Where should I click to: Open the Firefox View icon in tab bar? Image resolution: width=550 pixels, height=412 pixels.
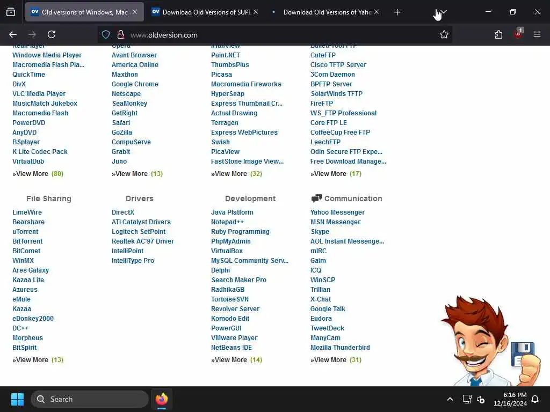click(x=11, y=12)
